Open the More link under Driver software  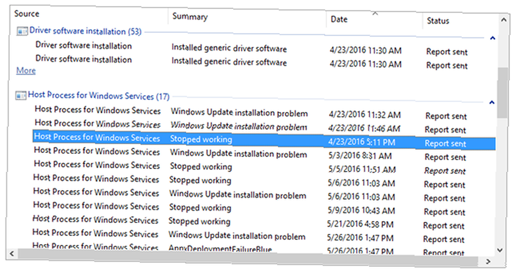pyautogui.click(x=26, y=71)
